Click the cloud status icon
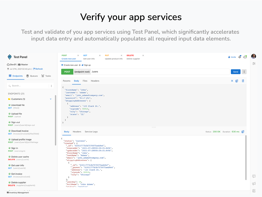The width and height of the screenshot is (262, 197). pos(245,57)
